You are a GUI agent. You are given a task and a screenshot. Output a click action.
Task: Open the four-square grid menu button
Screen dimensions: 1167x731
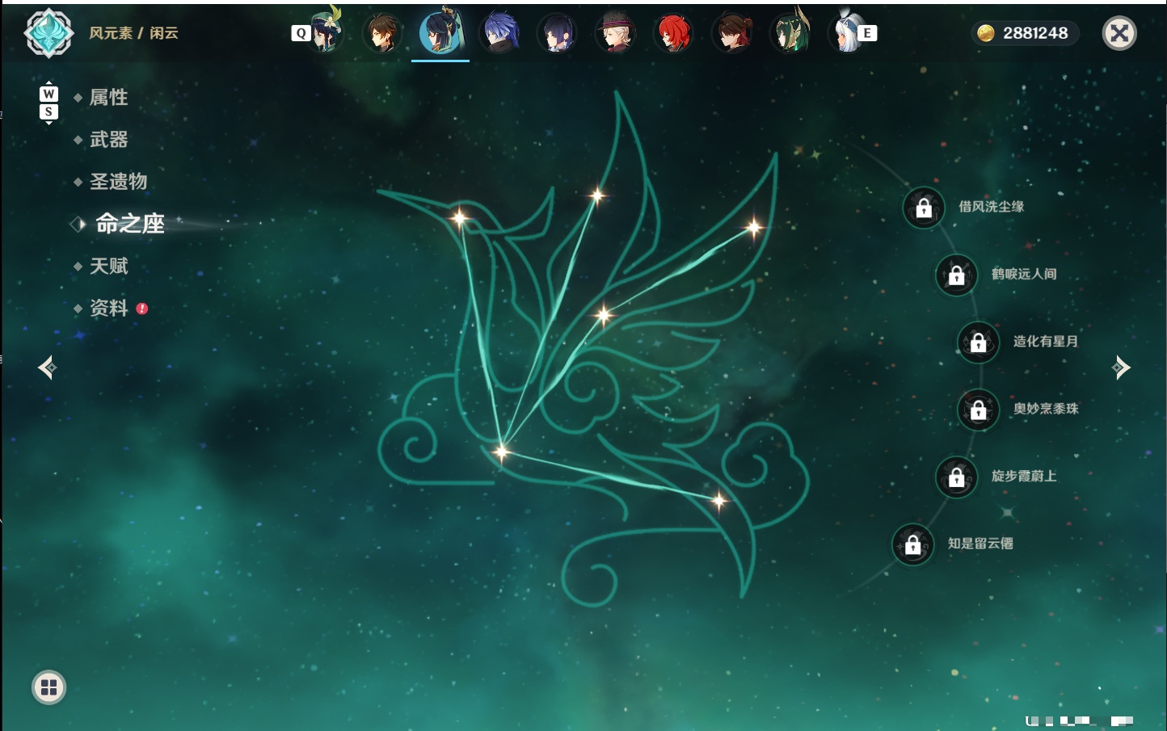[48, 687]
